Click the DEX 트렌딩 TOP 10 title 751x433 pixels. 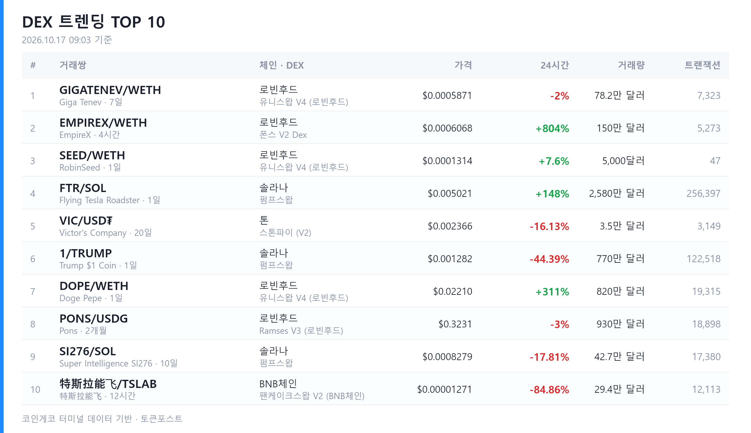point(94,22)
